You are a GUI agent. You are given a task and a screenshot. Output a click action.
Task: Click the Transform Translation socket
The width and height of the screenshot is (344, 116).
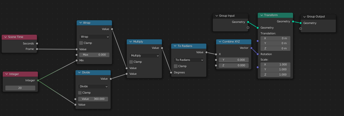[x=258, y=41]
